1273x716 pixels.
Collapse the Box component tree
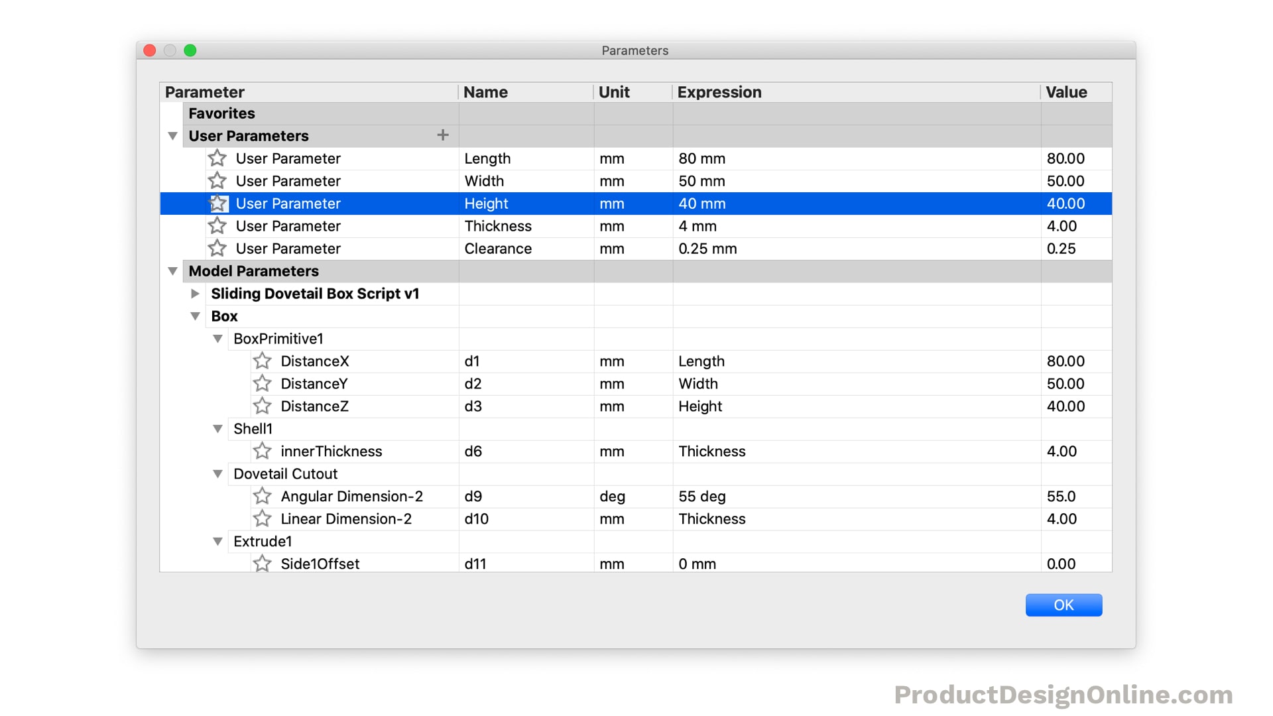pyautogui.click(x=195, y=316)
